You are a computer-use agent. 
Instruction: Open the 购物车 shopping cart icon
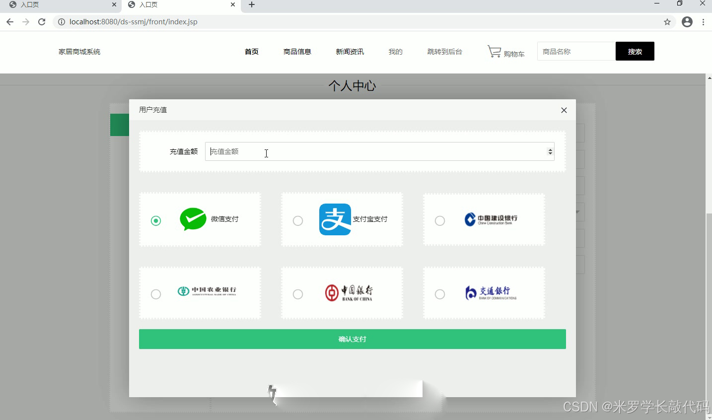[495, 50]
